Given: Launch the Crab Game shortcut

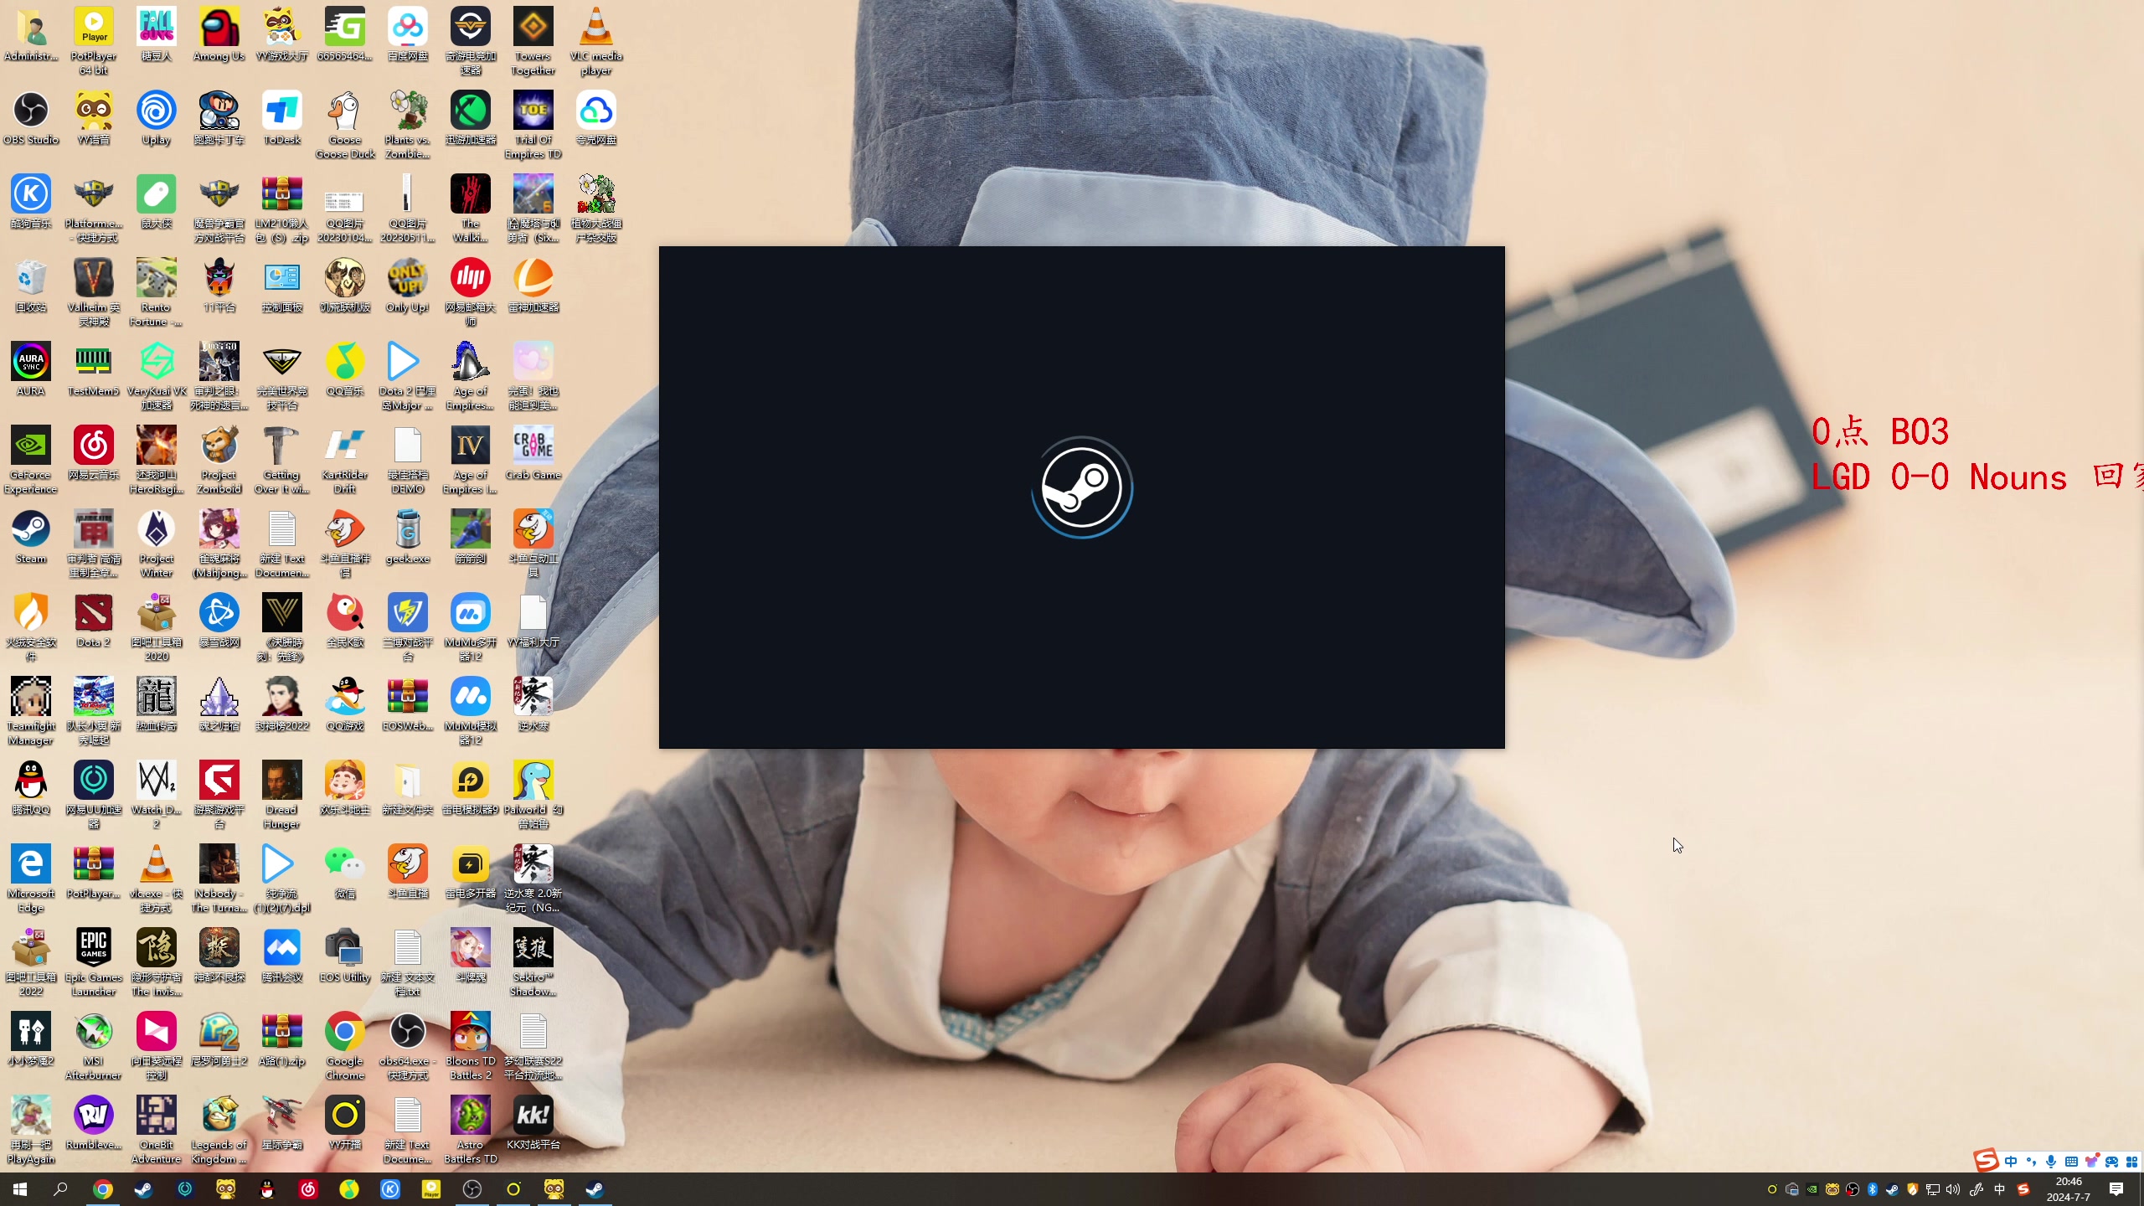Looking at the screenshot, I should pyautogui.click(x=533, y=446).
